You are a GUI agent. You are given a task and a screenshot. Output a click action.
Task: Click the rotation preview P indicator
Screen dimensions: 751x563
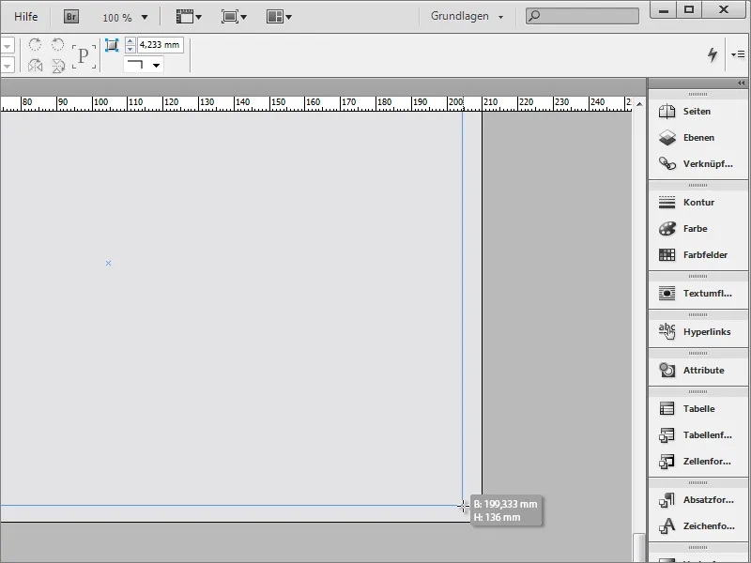tap(84, 56)
